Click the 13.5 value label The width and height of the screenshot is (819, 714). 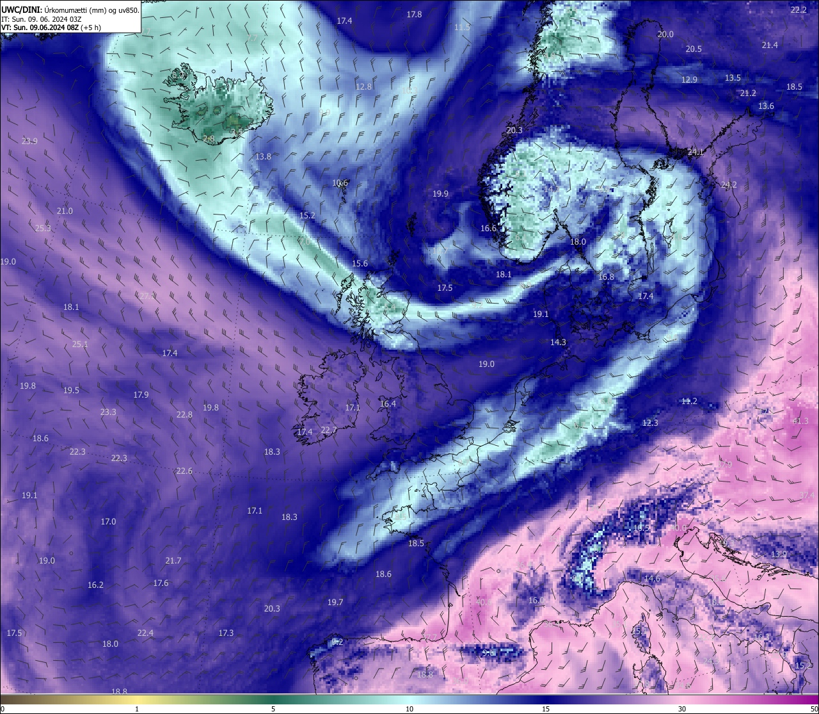(x=733, y=77)
